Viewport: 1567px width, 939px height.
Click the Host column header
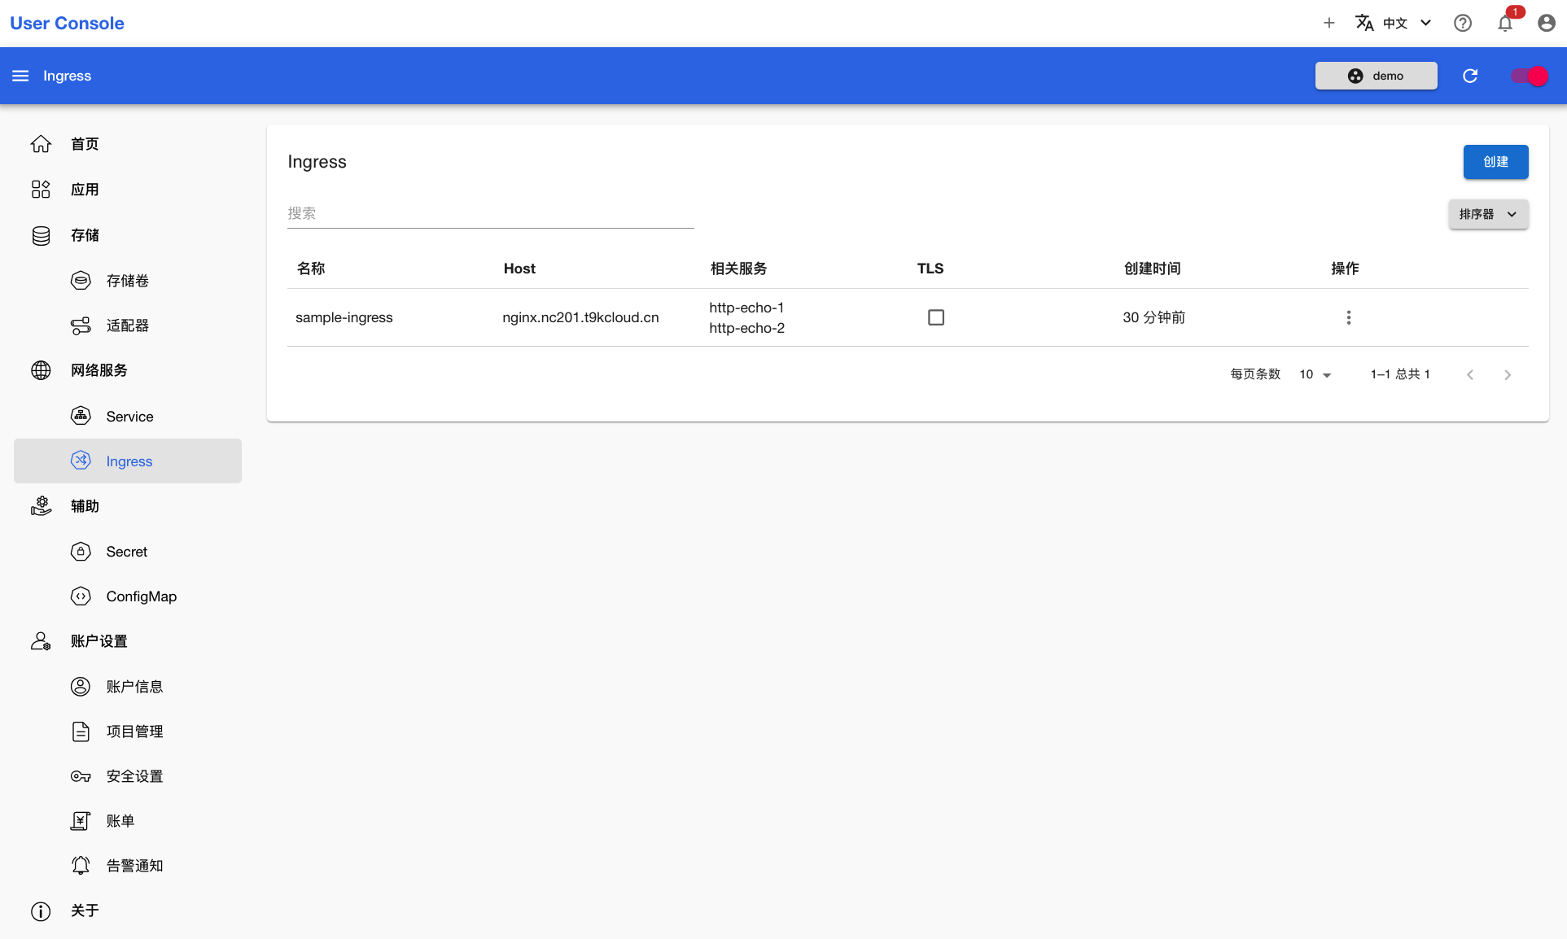click(519, 269)
